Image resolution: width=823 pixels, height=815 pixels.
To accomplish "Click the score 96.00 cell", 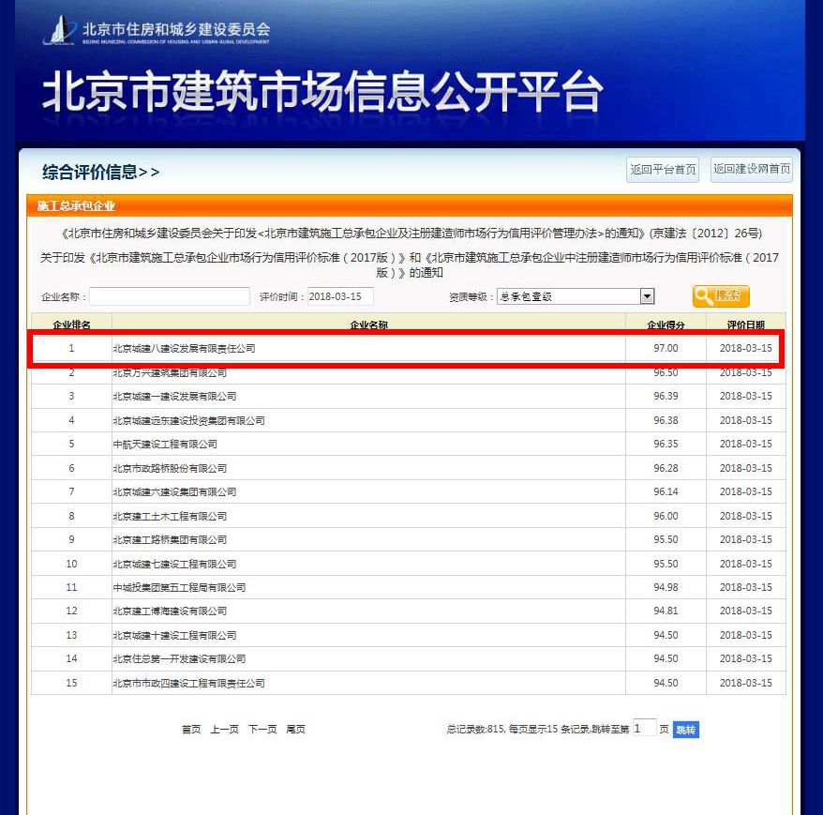I will click(666, 516).
